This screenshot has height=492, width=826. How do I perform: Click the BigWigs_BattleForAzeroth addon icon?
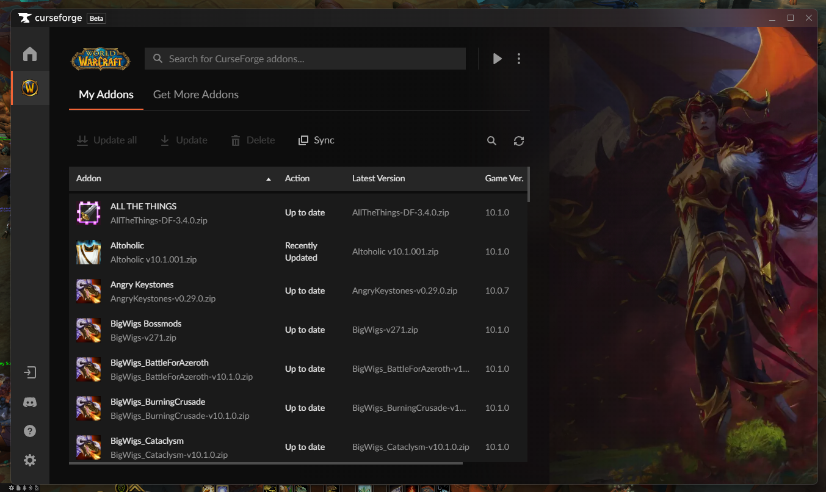pyautogui.click(x=89, y=369)
